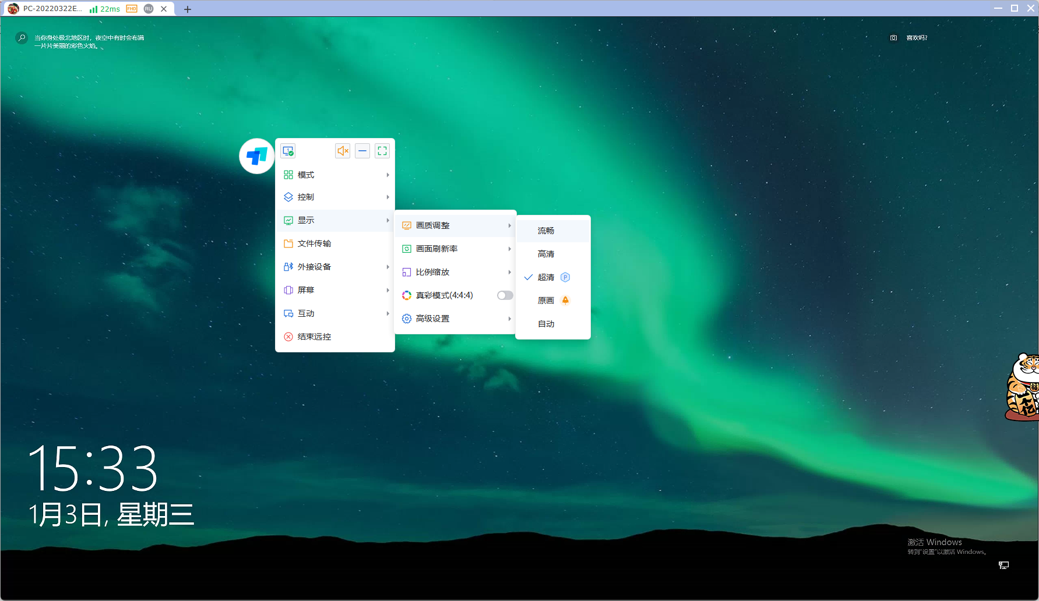Open the 比例缩放 menu entry
Image resolution: width=1039 pixels, height=601 pixels.
click(455, 272)
